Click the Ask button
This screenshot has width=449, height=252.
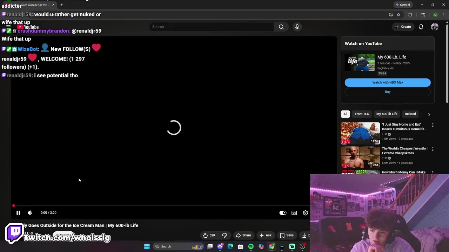tap(265, 235)
